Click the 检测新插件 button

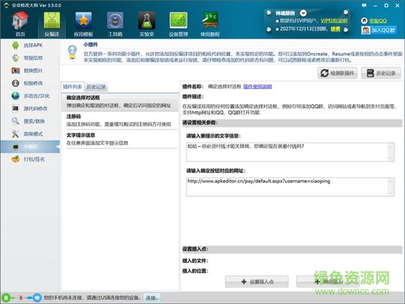(337, 73)
